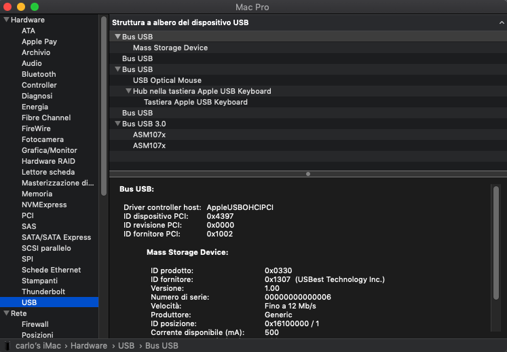Image resolution: width=507 pixels, height=352 pixels.
Task: Click the yellow minimize window button
Action: click(21, 7)
